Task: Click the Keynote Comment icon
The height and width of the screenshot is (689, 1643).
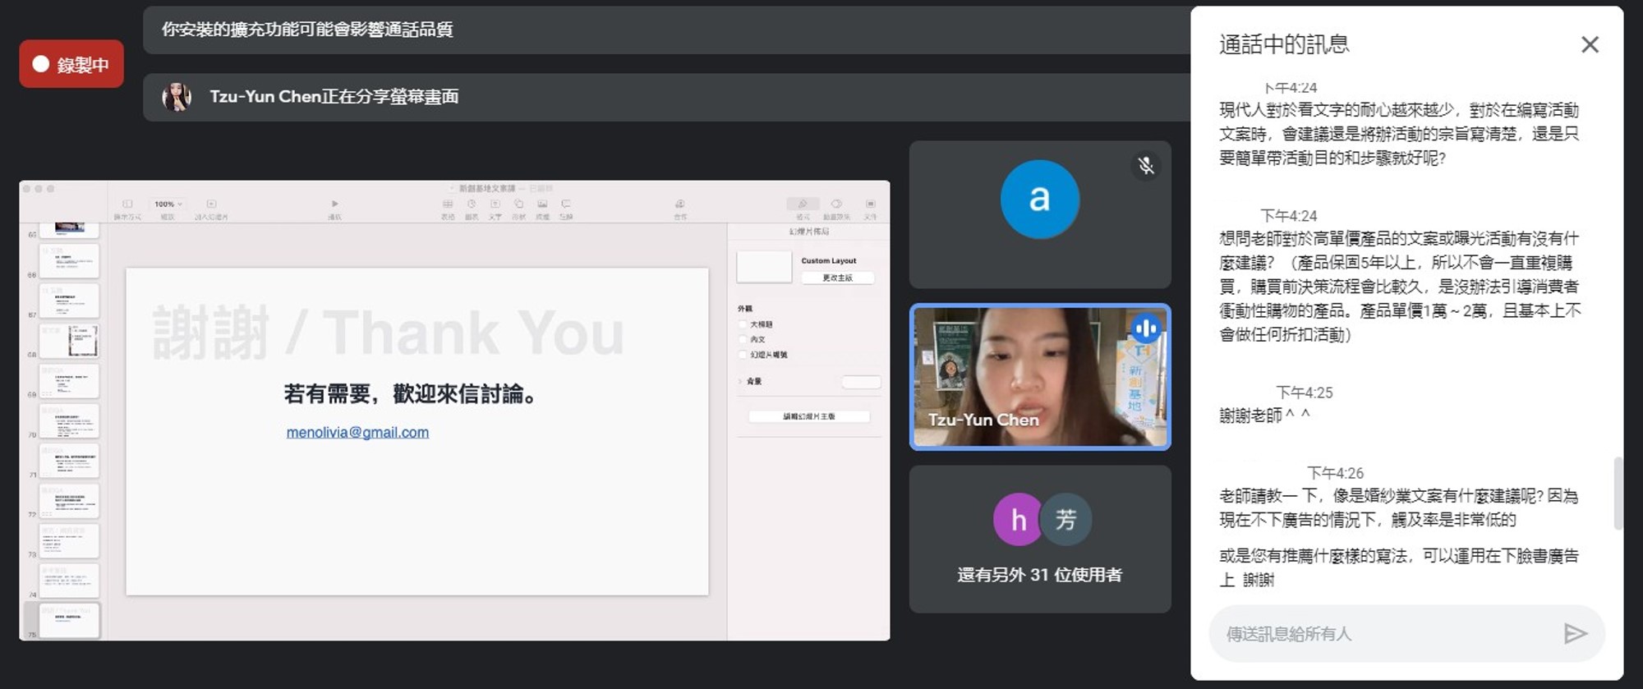Action: click(x=566, y=204)
